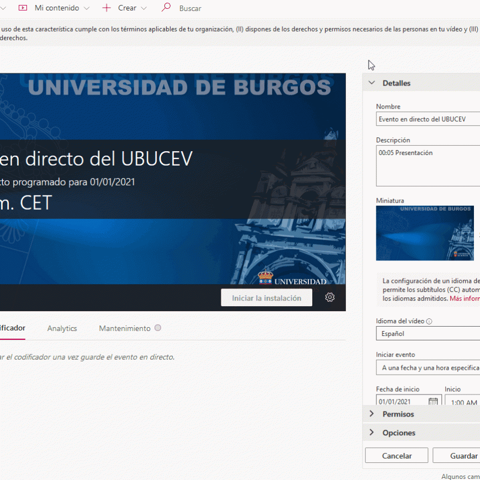Switch to the Analytics tab
480x480 pixels.
(62, 328)
